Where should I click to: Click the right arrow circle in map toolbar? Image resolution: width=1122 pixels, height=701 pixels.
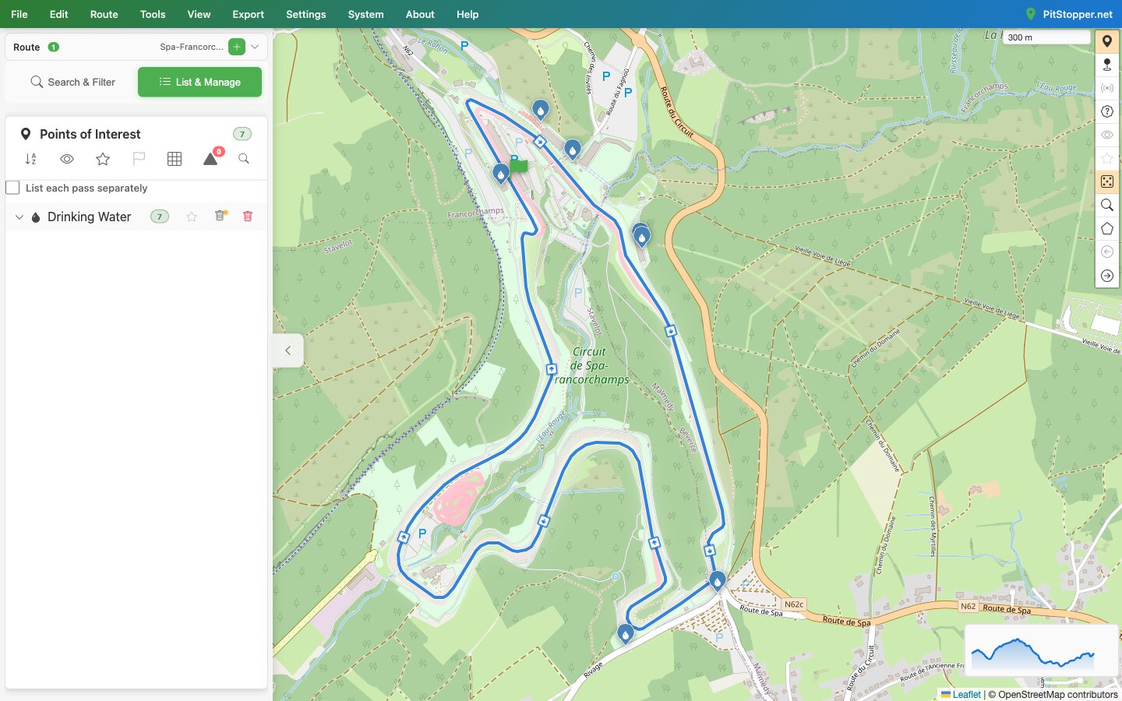(x=1107, y=276)
